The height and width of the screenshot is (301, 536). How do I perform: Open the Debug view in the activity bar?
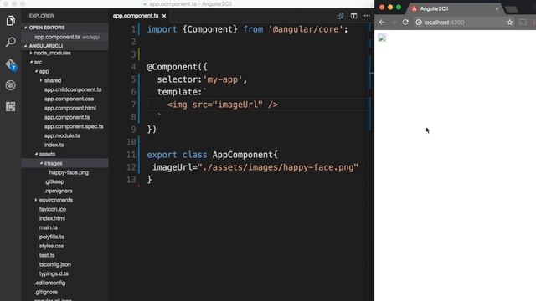coord(11,85)
